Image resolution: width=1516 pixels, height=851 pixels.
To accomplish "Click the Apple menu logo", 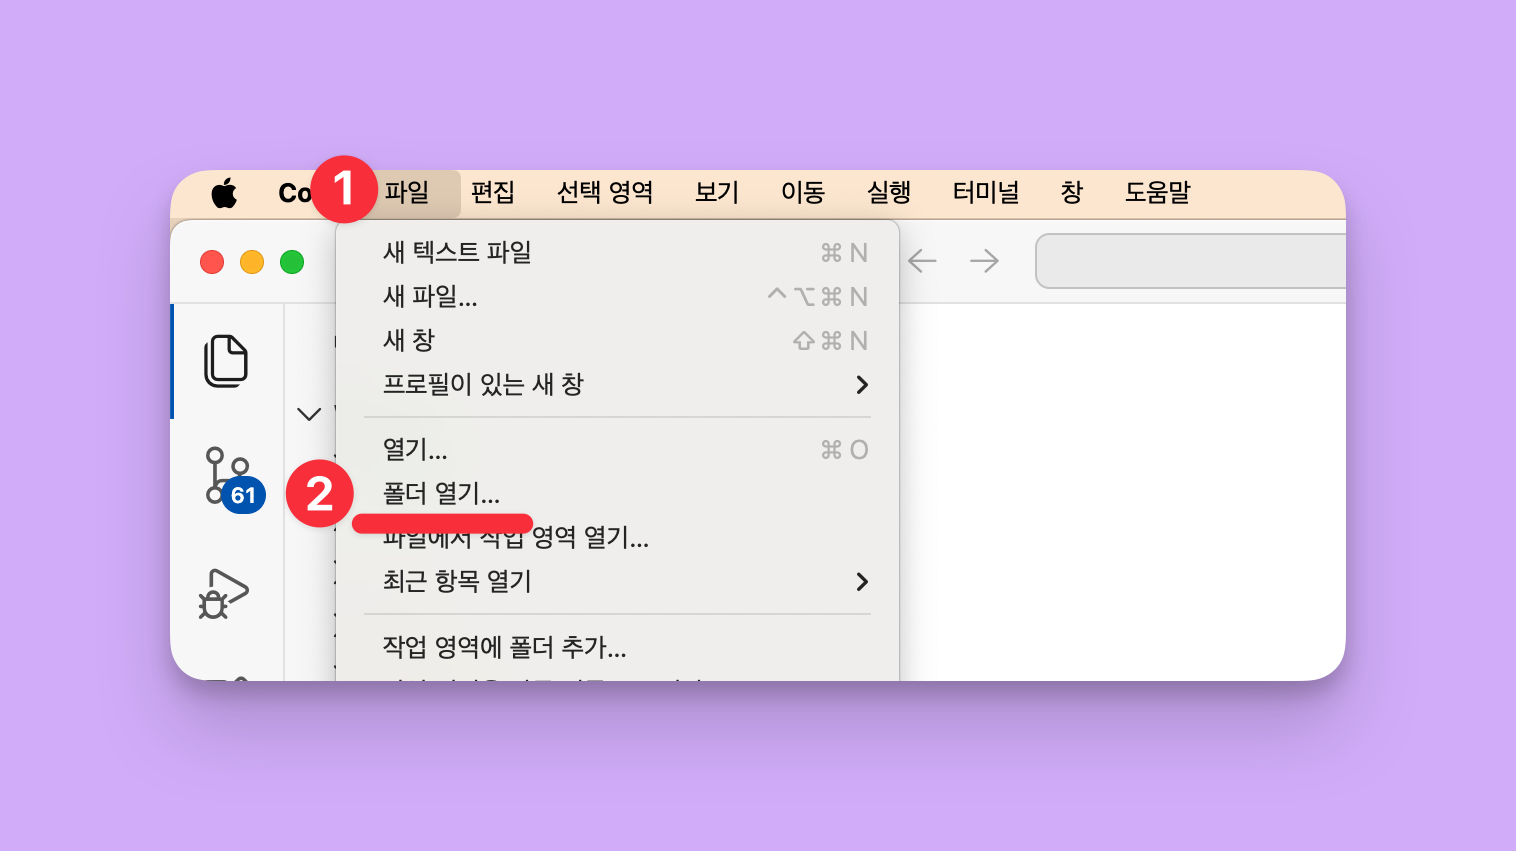I will coord(225,193).
